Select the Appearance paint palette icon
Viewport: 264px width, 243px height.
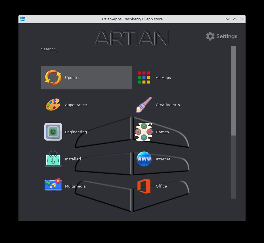coord(53,105)
